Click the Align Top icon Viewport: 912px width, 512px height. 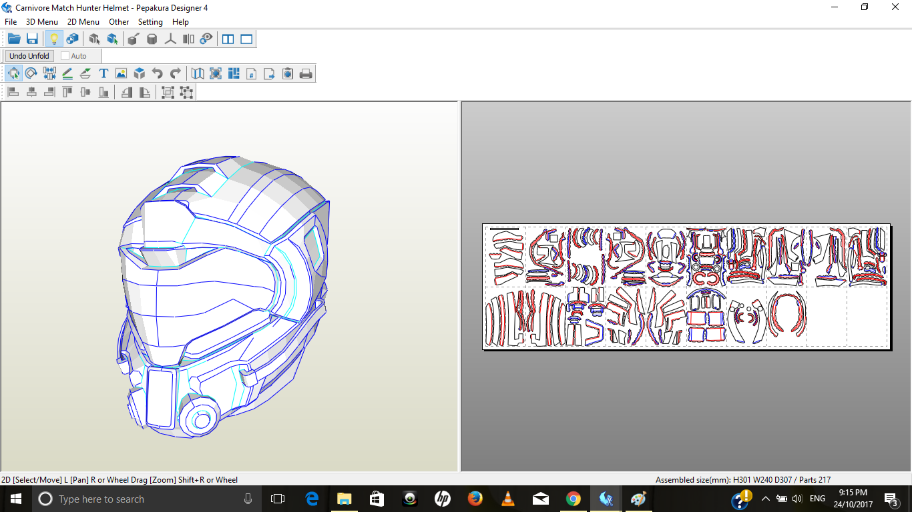tap(67, 92)
